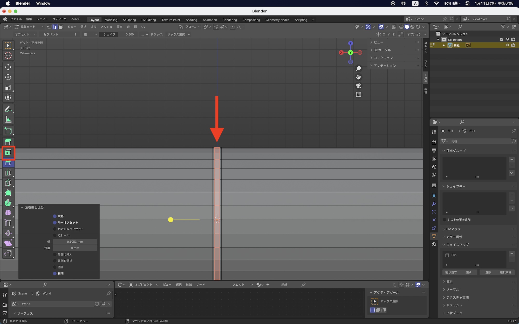The image size is (519, 324).
Task: Enable the 相対的なオフセット option
Action: (x=55, y=229)
